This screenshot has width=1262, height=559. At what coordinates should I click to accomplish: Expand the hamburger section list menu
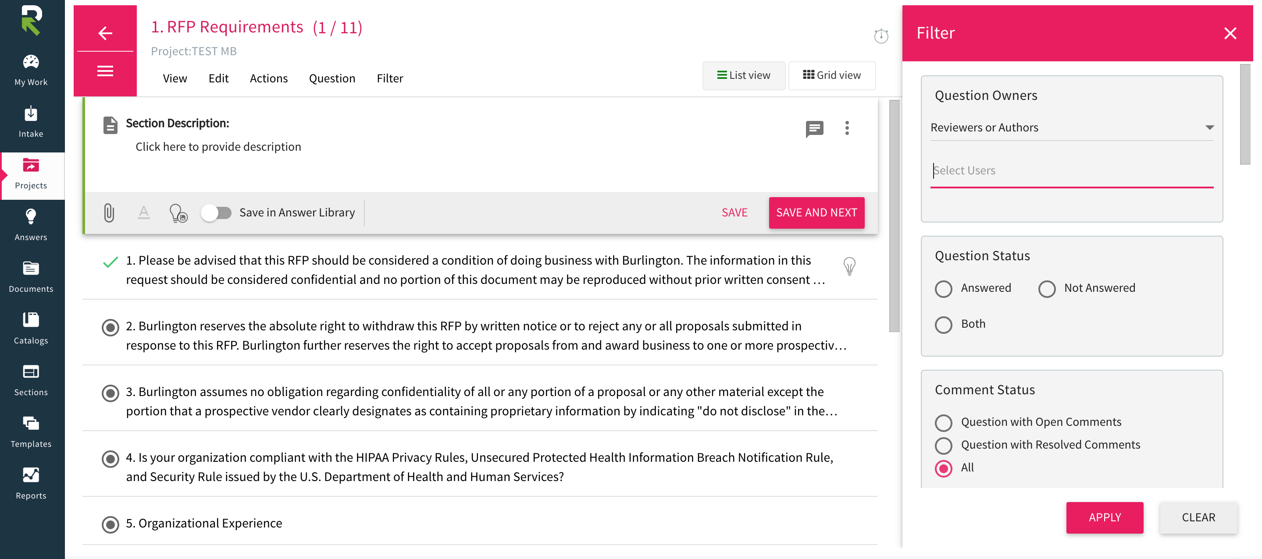[x=105, y=71]
